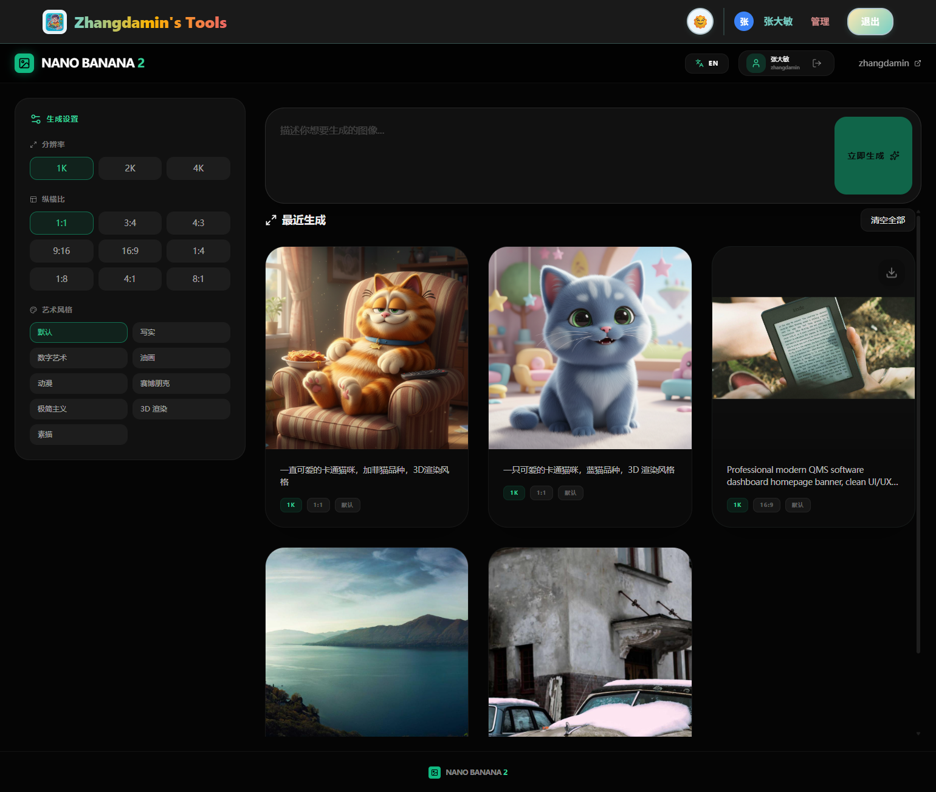The height and width of the screenshot is (792, 936).
Task: Open the zhangdamin external link
Action: [890, 63]
